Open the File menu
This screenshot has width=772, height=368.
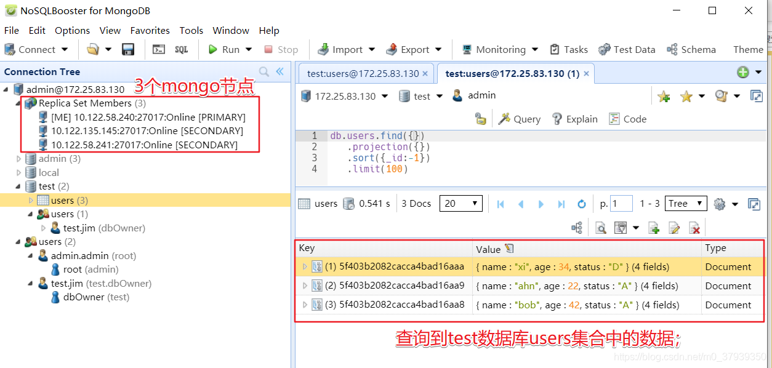(11, 30)
